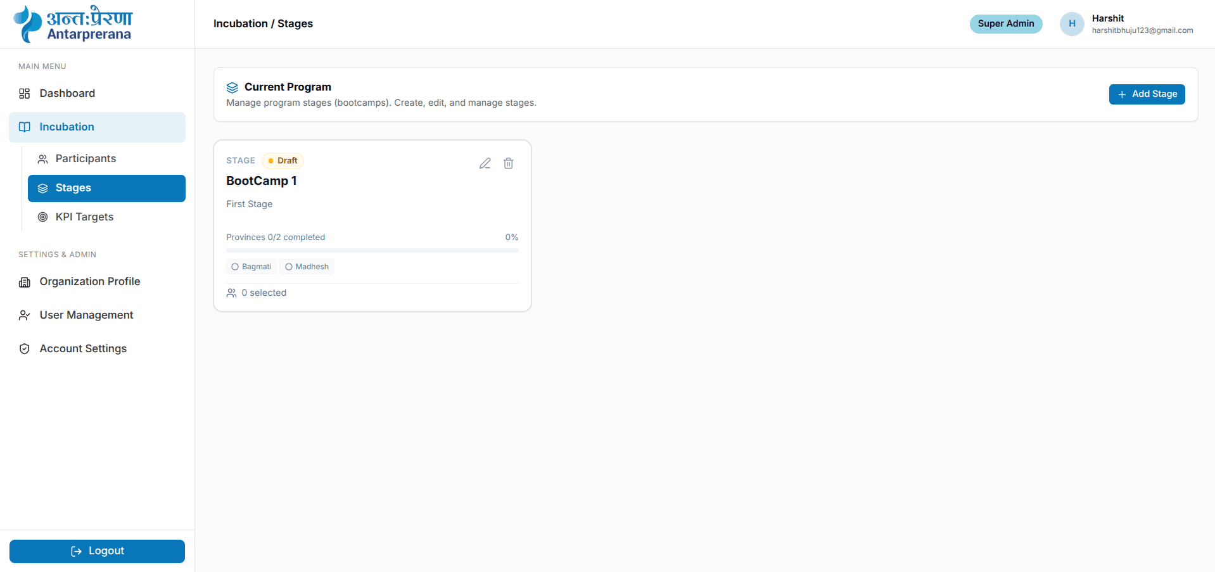Viewport: 1215px width, 572px height.
Task: Click the '0 selected' participants text
Action: [264, 293]
